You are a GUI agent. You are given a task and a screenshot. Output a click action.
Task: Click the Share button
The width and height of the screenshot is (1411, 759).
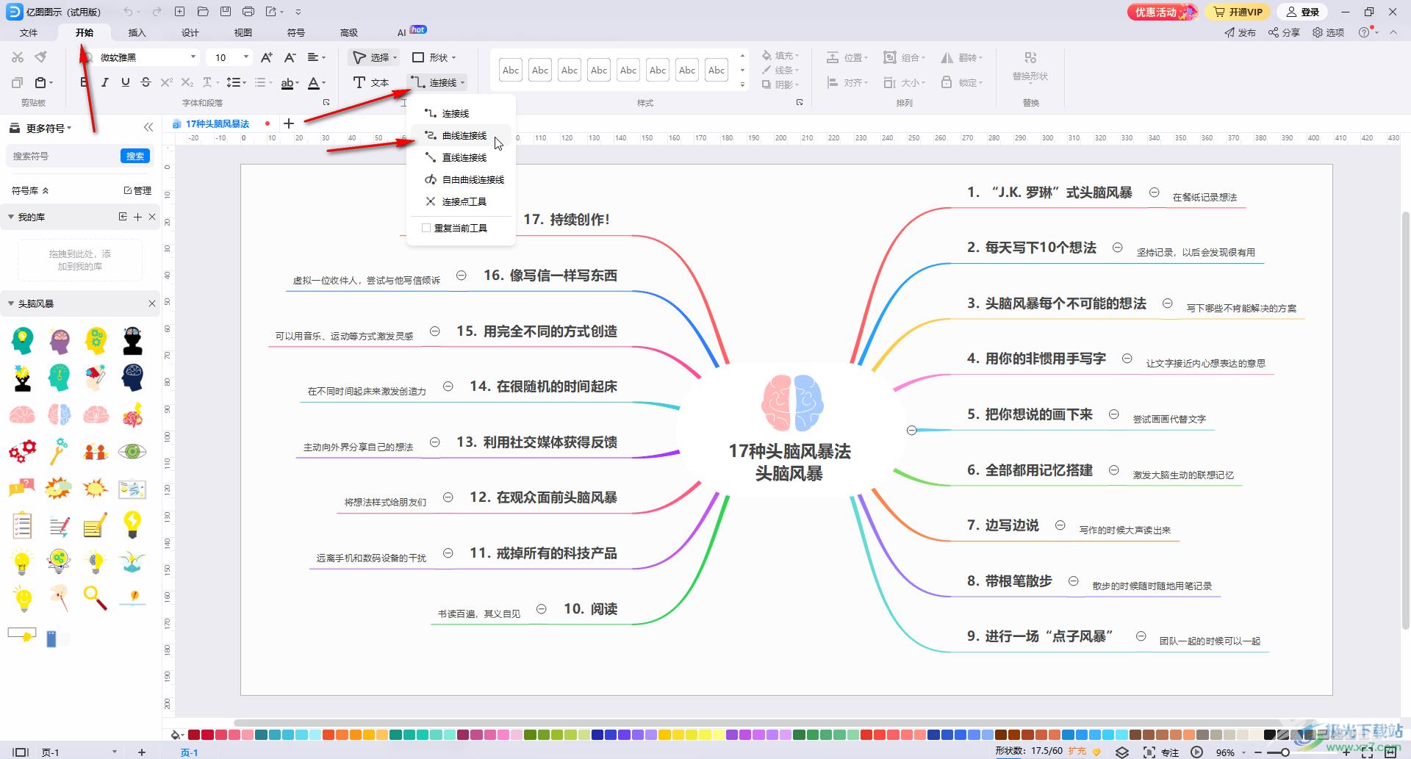click(1284, 32)
